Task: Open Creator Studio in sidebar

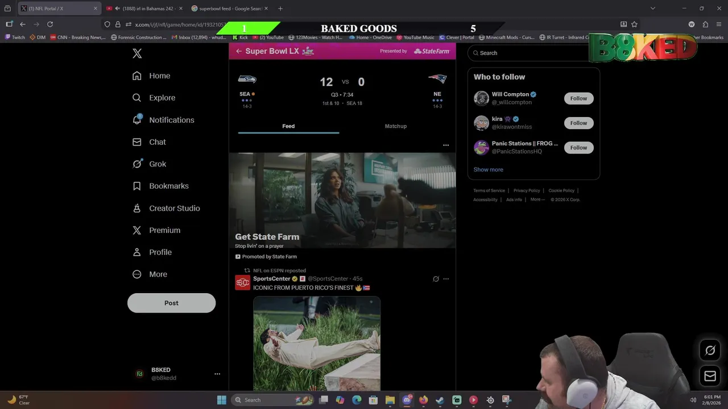Action: 166,208
